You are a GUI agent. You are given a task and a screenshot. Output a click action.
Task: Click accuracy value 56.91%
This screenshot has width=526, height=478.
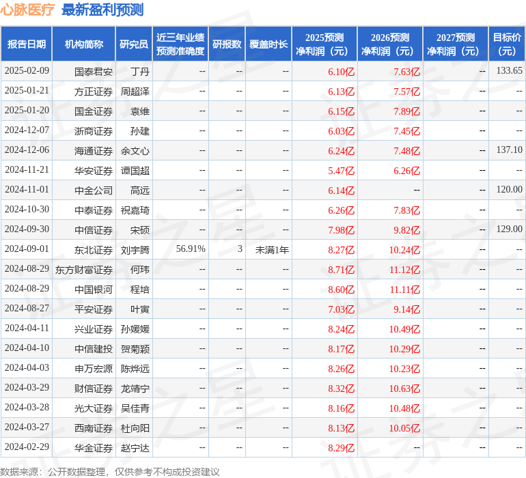pyautogui.click(x=191, y=249)
